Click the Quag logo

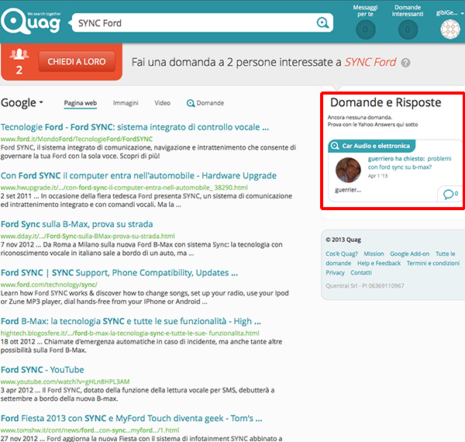point(30,21)
